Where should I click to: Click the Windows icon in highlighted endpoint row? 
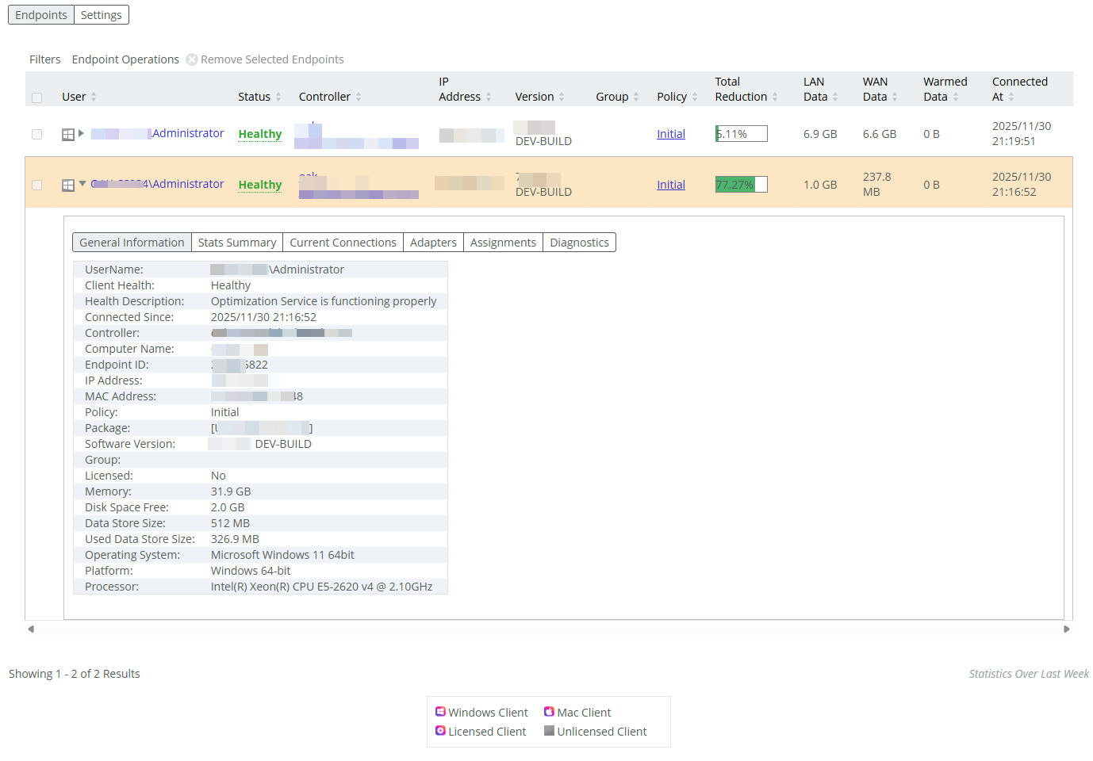tap(68, 185)
